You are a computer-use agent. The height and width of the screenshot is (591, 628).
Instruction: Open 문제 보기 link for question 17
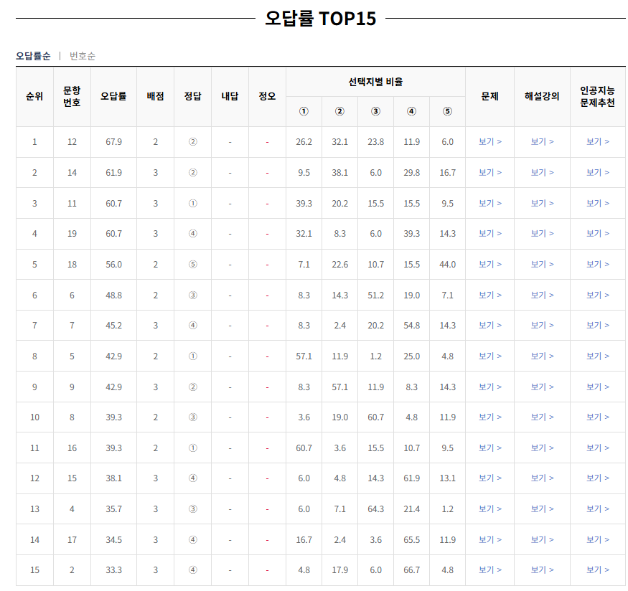(x=489, y=539)
